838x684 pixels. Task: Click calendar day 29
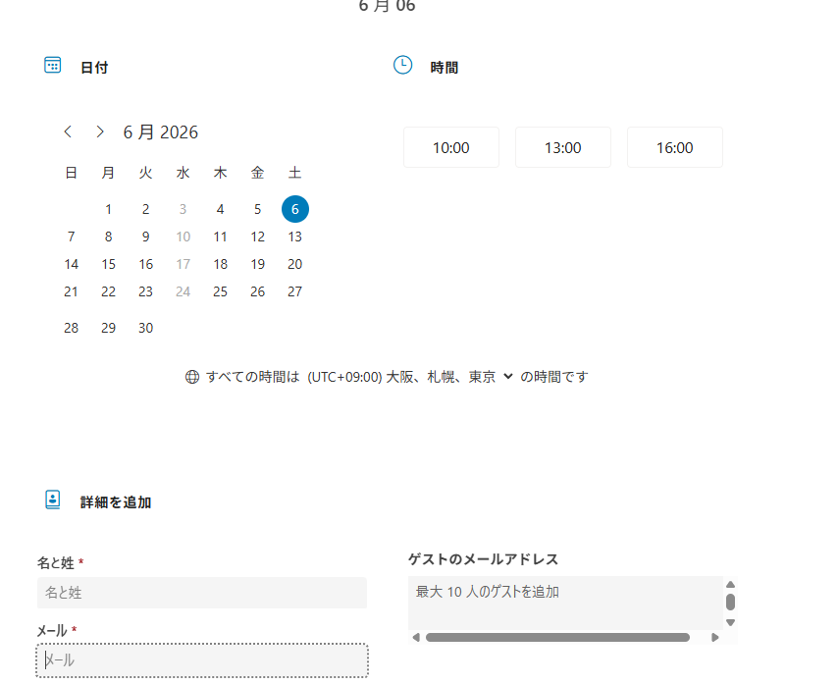[x=109, y=328]
